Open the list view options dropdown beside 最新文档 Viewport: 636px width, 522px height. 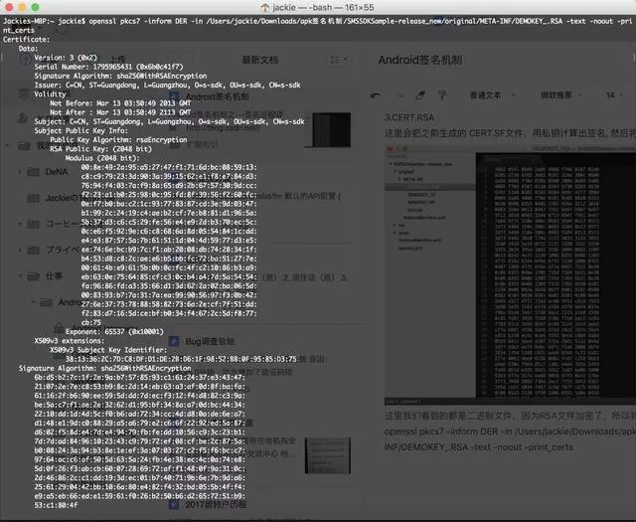339,60
